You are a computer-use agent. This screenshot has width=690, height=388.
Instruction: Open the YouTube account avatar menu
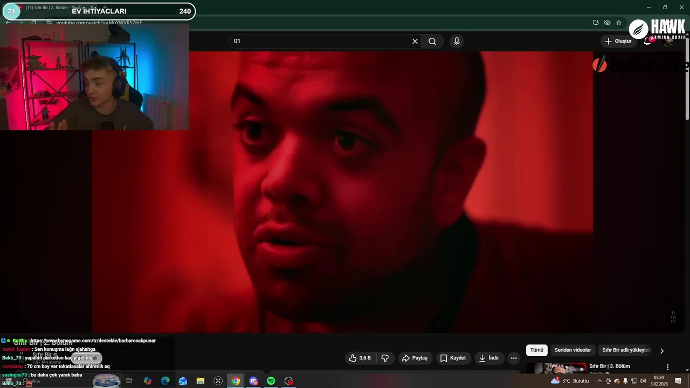[x=669, y=41]
